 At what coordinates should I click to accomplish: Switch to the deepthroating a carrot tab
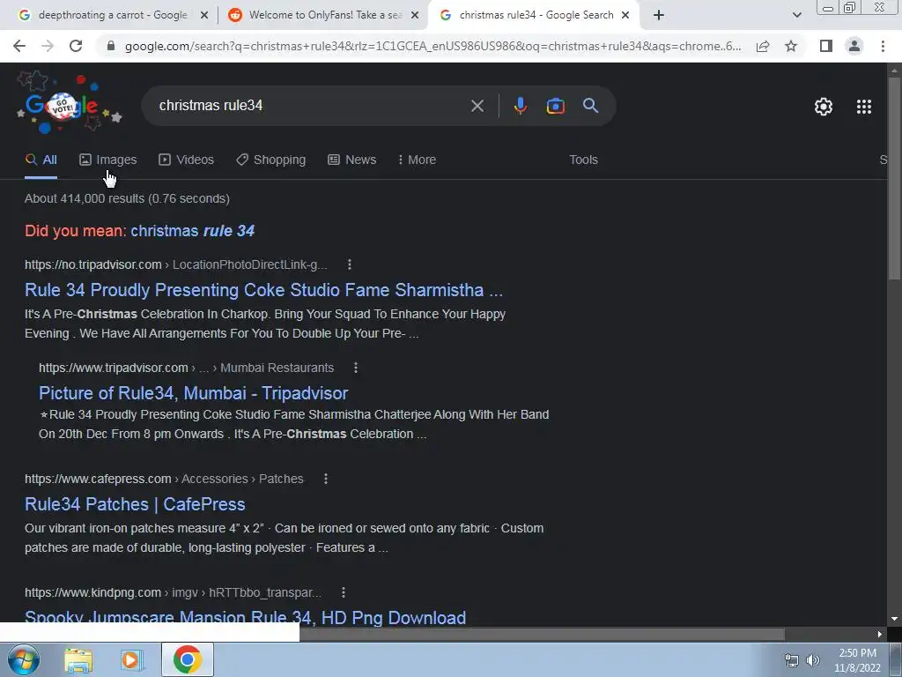click(x=114, y=16)
